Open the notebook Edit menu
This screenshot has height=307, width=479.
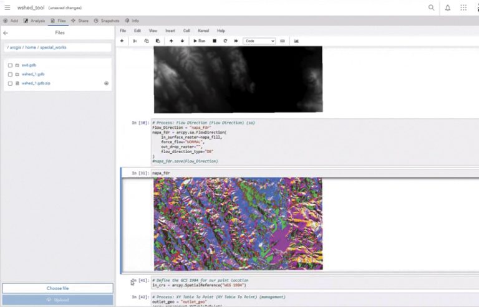click(137, 31)
